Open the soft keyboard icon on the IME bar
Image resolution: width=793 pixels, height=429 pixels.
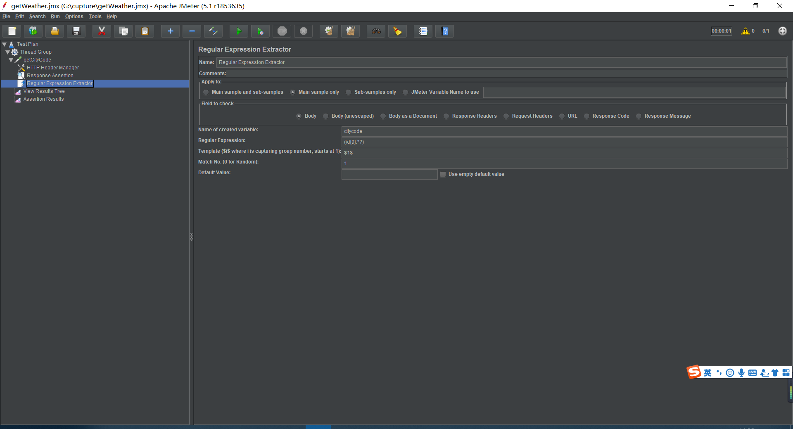(753, 373)
